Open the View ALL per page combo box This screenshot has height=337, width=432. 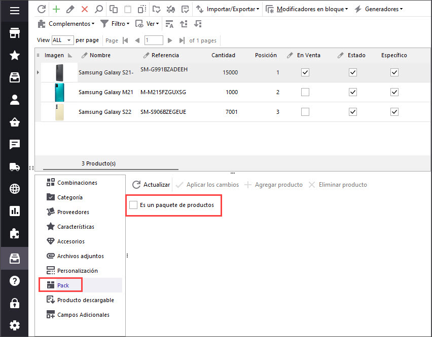pos(62,40)
